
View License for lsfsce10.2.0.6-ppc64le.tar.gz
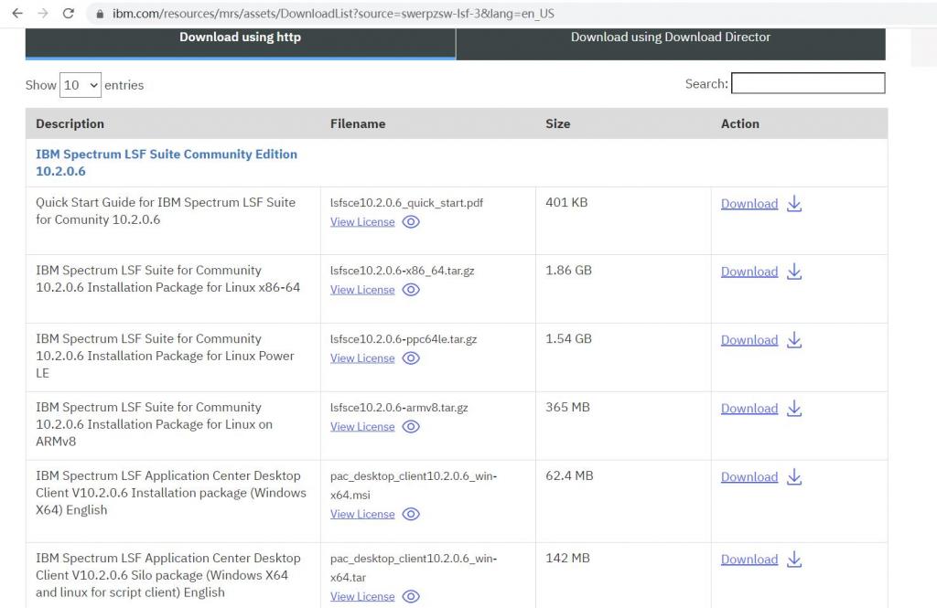click(362, 358)
